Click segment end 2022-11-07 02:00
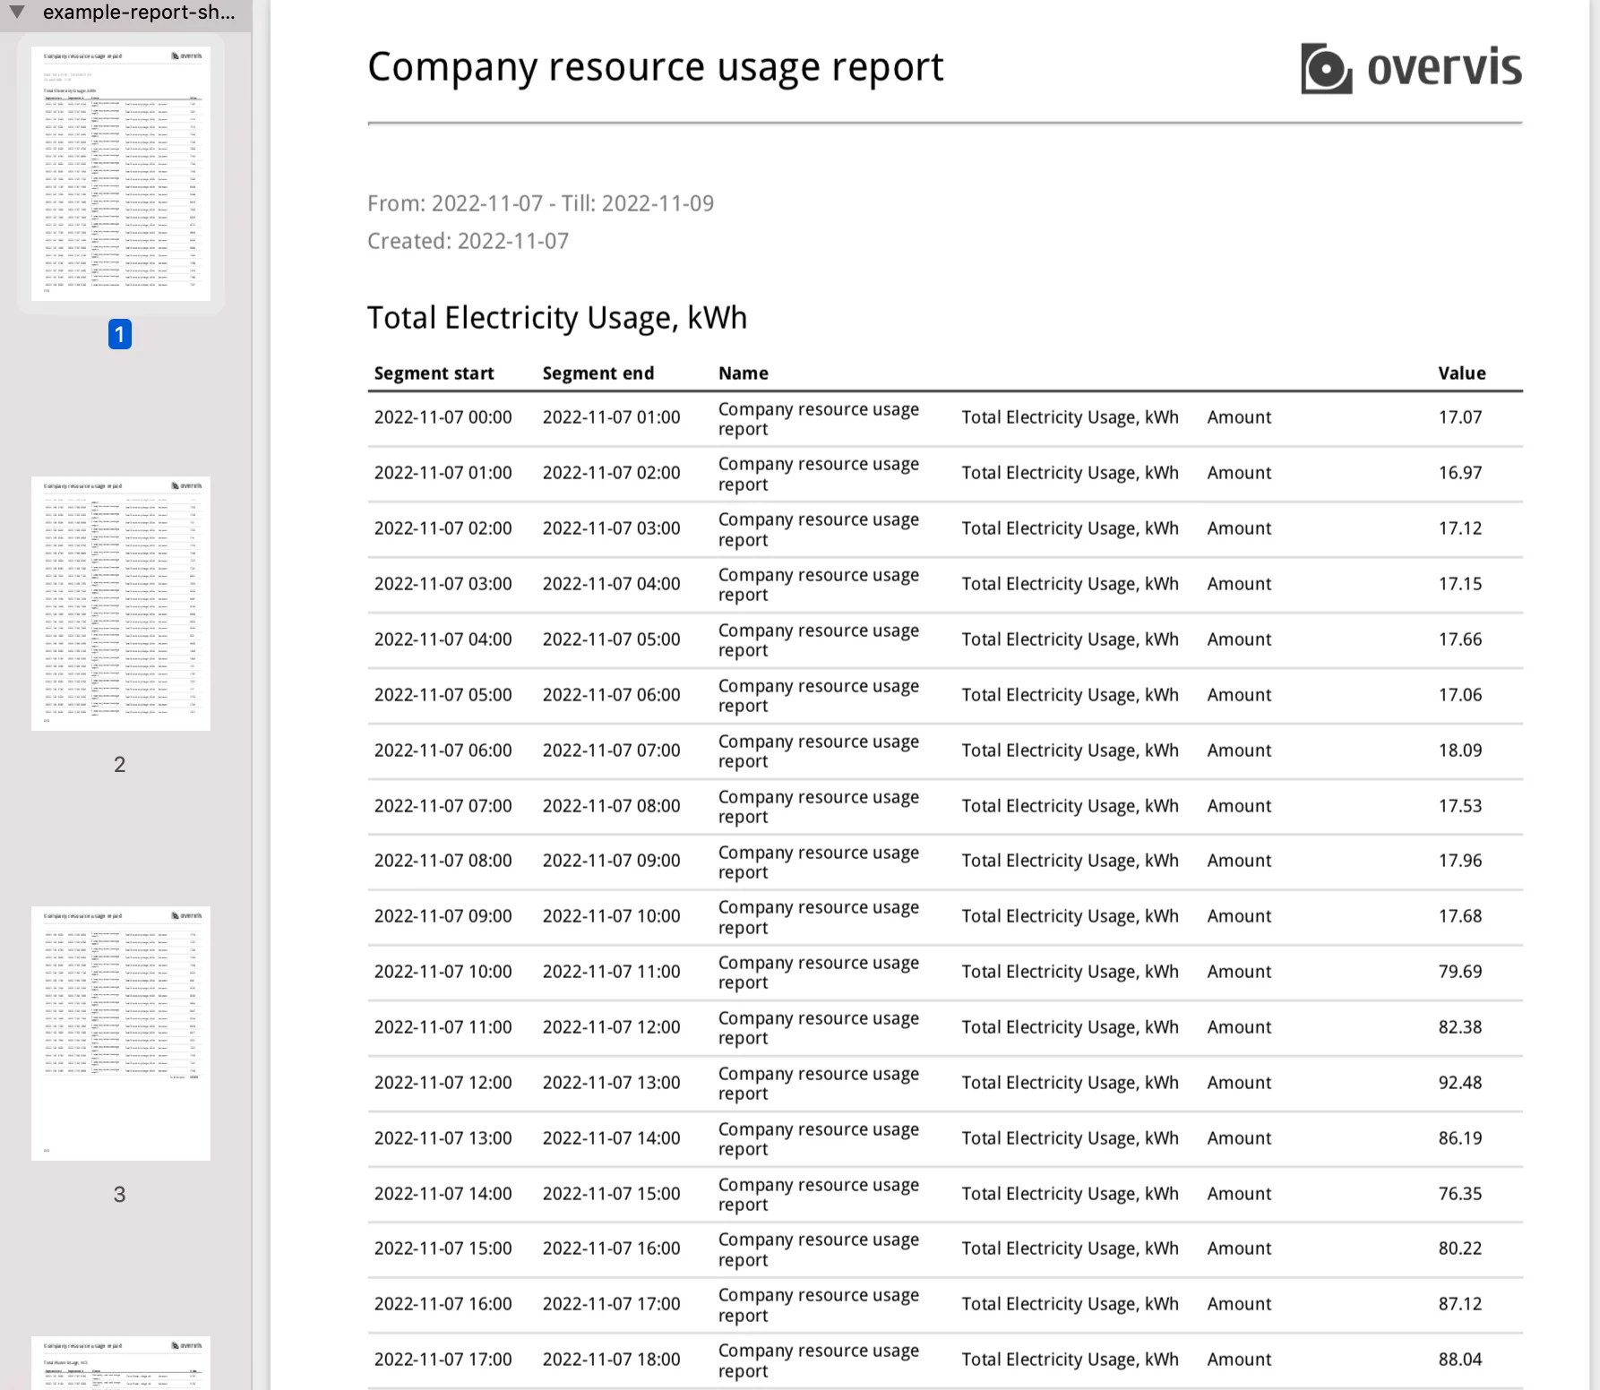The width and height of the screenshot is (1600, 1390). pyautogui.click(x=612, y=473)
